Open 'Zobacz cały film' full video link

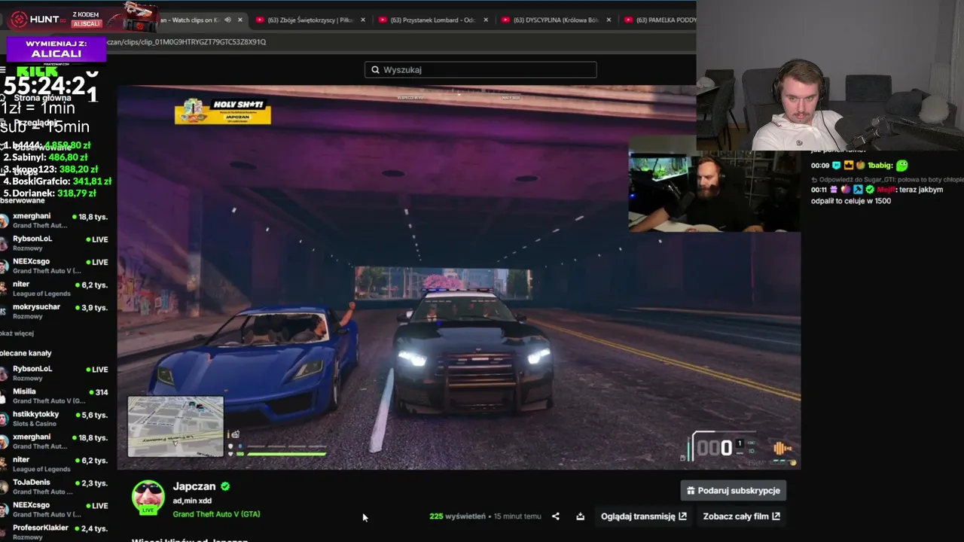[741, 516]
